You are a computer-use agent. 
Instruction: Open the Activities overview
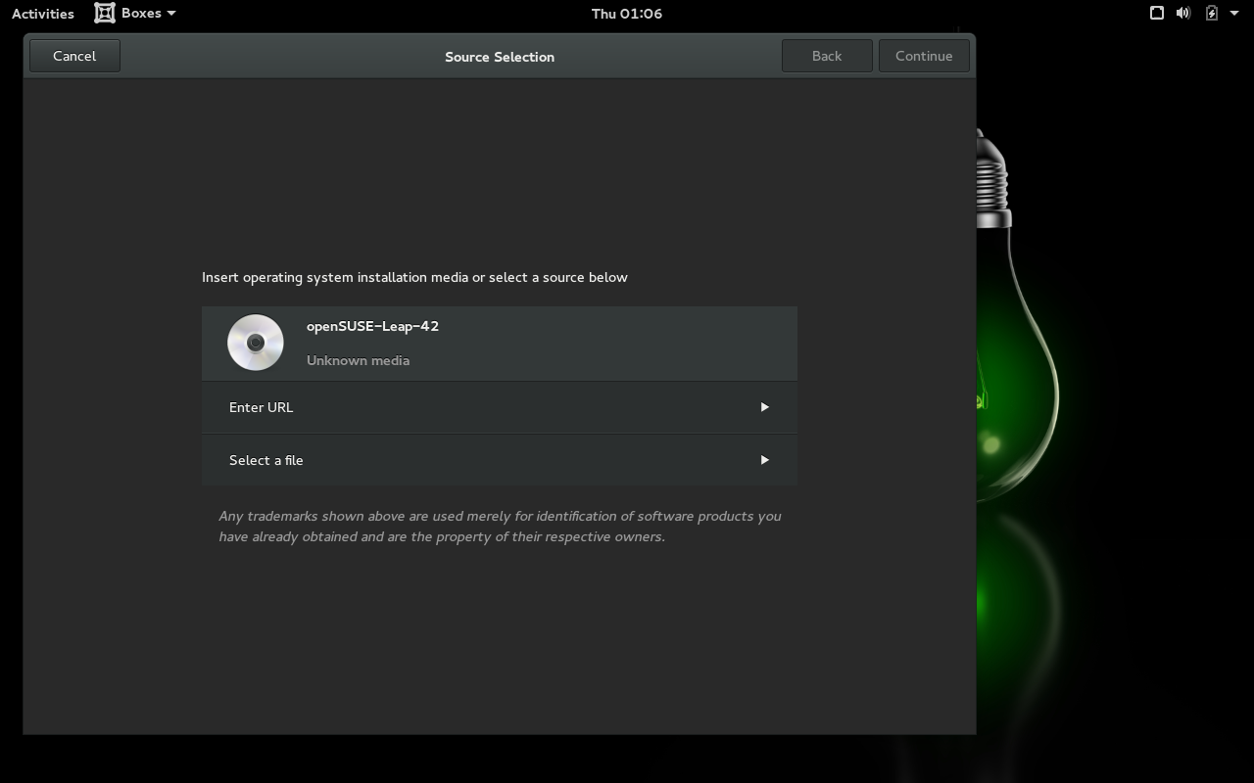(x=43, y=14)
